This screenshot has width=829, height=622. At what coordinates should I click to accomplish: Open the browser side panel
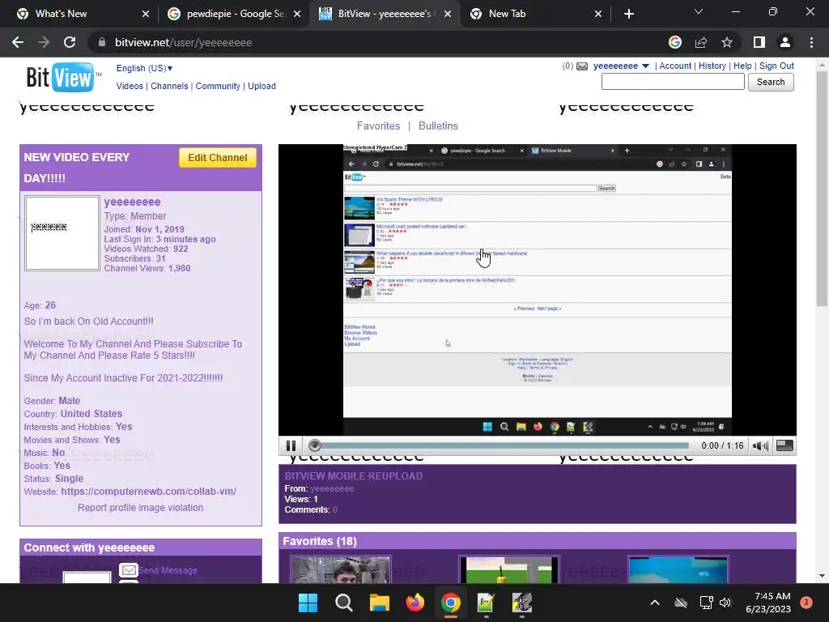pyautogui.click(x=759, y=42)
